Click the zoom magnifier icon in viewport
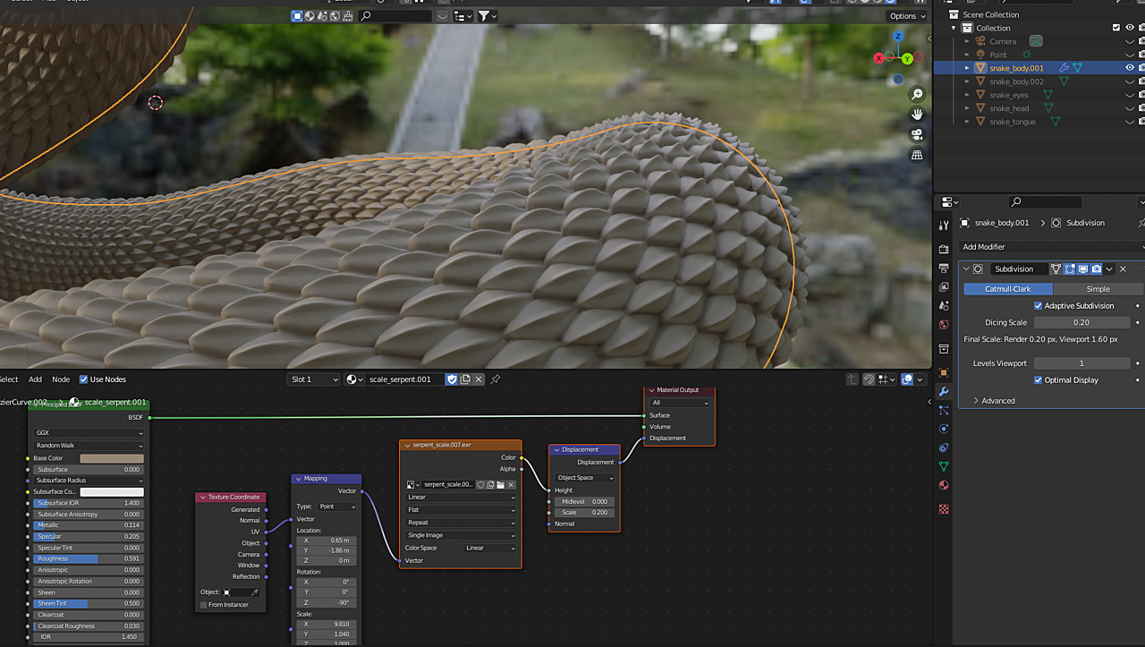The height and width of the screenshot is (647, 1145). (x=917, y=95)
